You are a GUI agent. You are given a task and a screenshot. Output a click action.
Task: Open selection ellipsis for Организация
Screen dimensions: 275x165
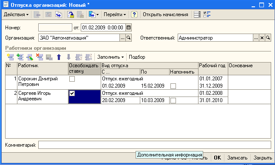(x=122, y=38)
